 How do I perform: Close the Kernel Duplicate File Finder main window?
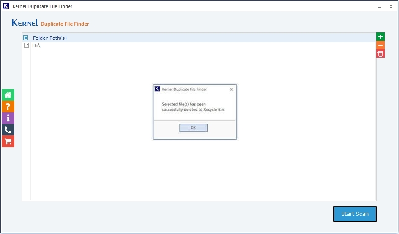[391, 7]
